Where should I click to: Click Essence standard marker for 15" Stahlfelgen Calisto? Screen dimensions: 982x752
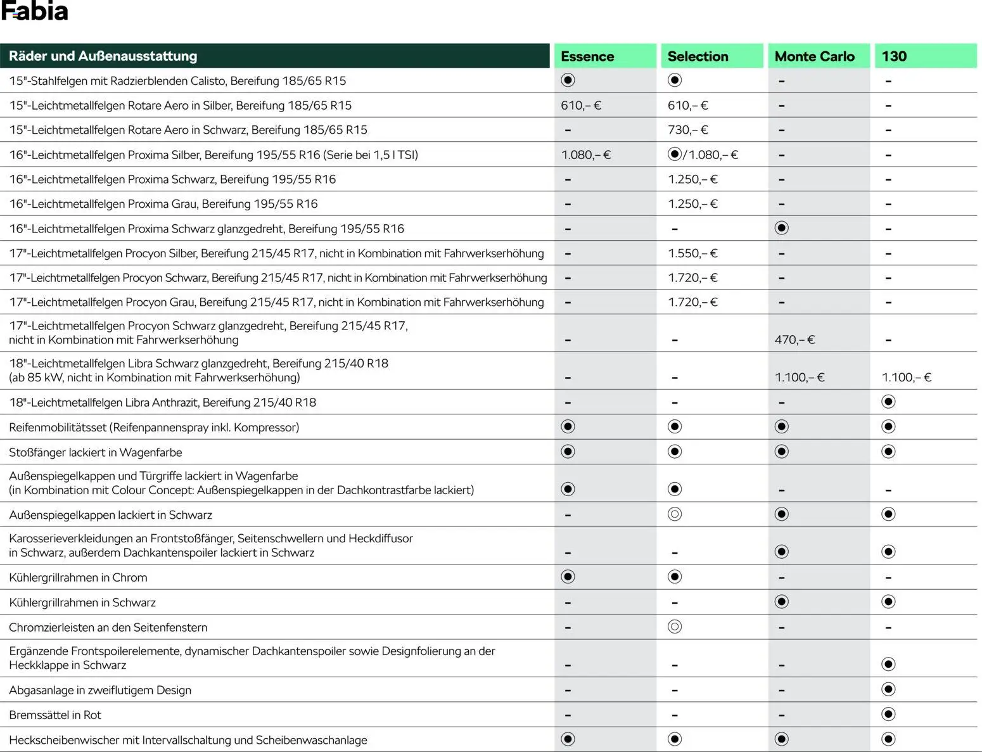tap(568, 80)
